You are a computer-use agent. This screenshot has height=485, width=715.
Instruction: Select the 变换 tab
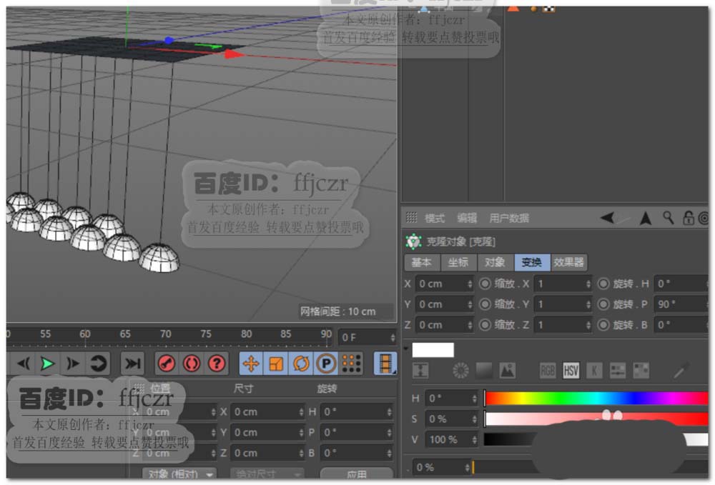pos(532,262)
